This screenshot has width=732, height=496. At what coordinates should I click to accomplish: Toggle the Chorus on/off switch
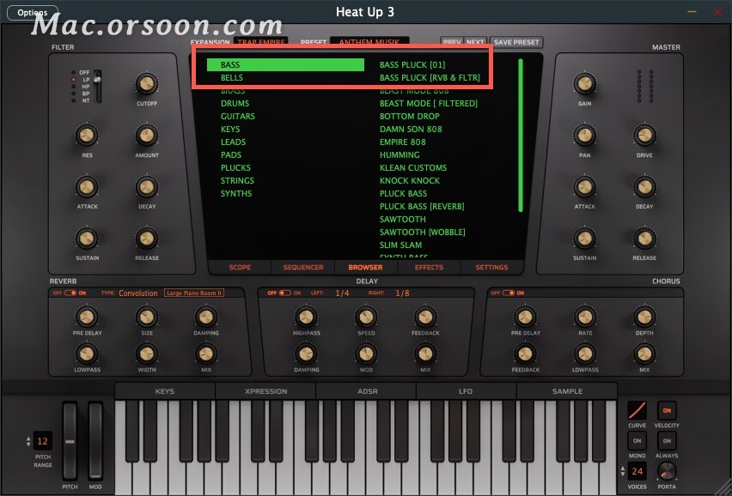[509, 293]
